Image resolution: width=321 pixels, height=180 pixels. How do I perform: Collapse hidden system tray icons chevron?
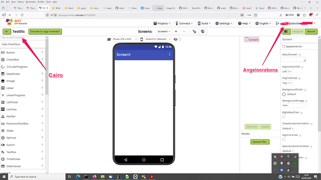[x=285, y=177]
